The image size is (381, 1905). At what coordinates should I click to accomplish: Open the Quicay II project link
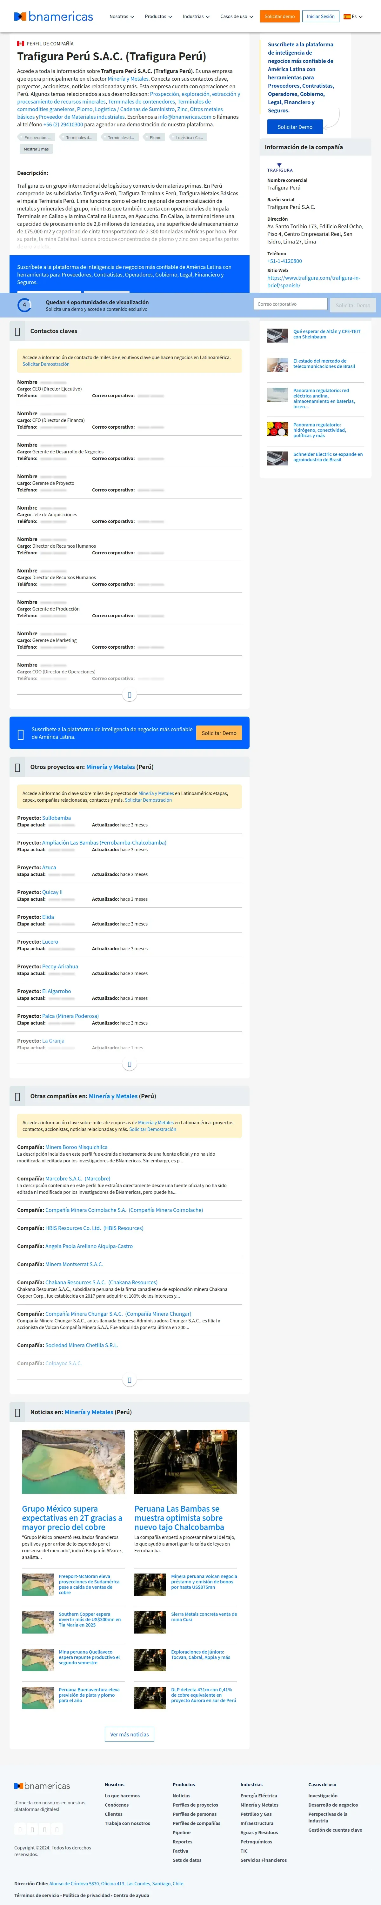point(52,892)
